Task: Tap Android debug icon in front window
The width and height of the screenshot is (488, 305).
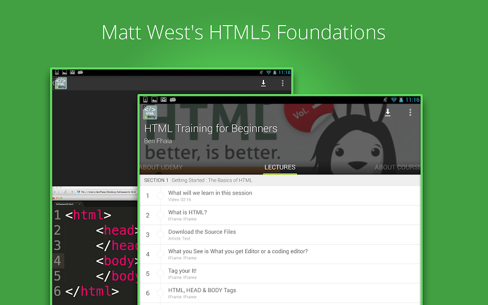Action: pos(173,99)
